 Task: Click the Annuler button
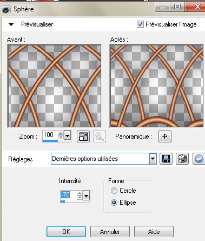[x=110, y=232]
